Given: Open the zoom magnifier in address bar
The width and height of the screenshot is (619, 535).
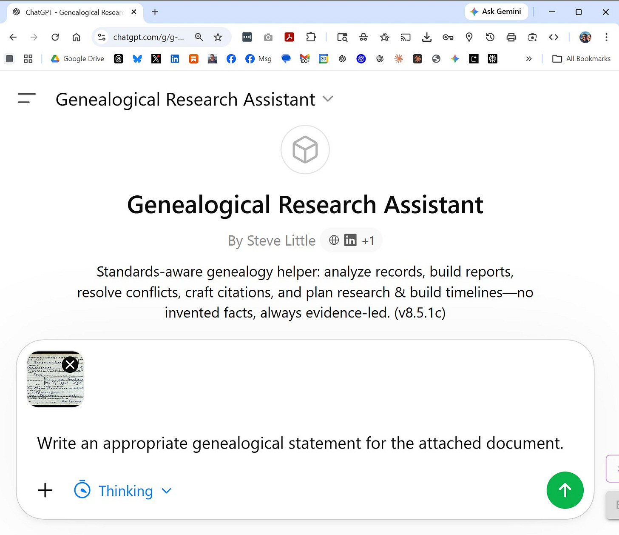Looking at the screenshot, I should pos(199,37).
